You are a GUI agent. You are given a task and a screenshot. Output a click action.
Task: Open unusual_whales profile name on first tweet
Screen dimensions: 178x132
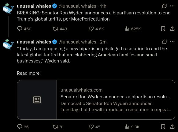(x=34, y=6)
